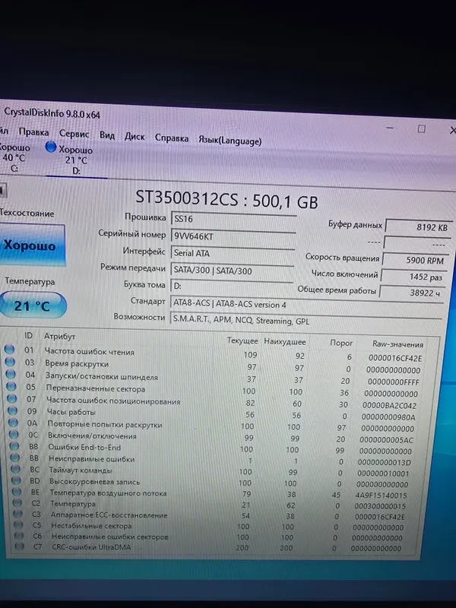Open the Язык(Language) menu
This screenshot has height=608, width=456.
230,140
